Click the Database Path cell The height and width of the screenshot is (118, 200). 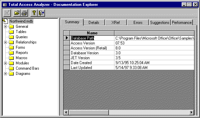click(x=92, y=38)
